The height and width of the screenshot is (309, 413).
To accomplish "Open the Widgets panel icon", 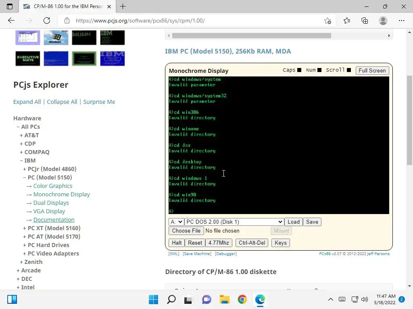I will [x=12, y=299].
